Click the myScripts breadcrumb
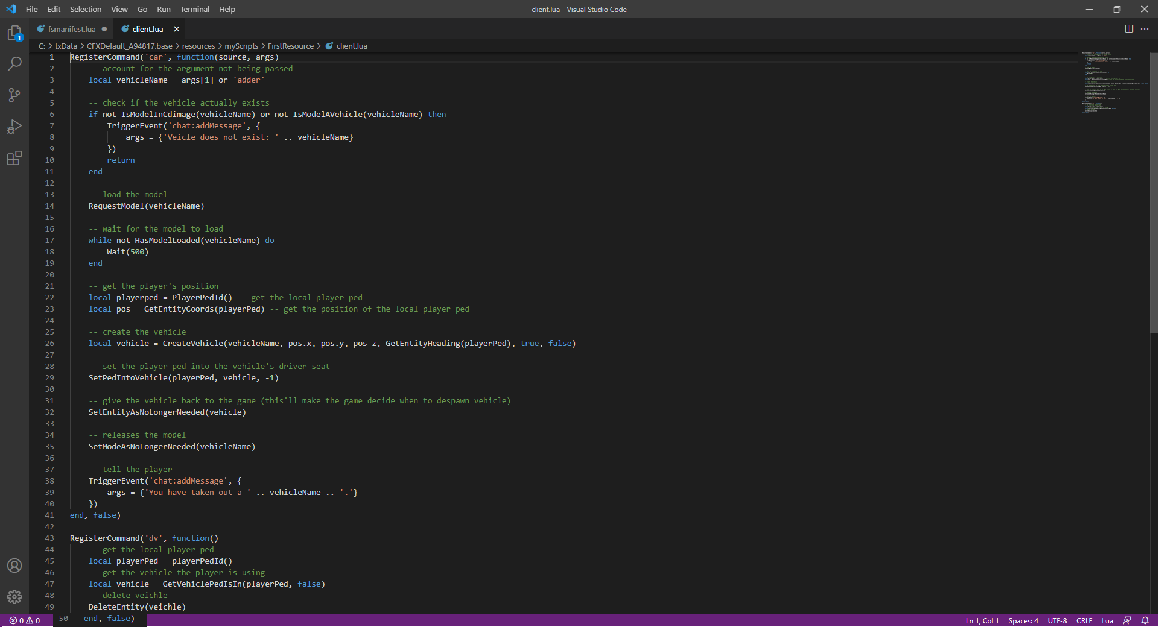 [x=241, y=46]
